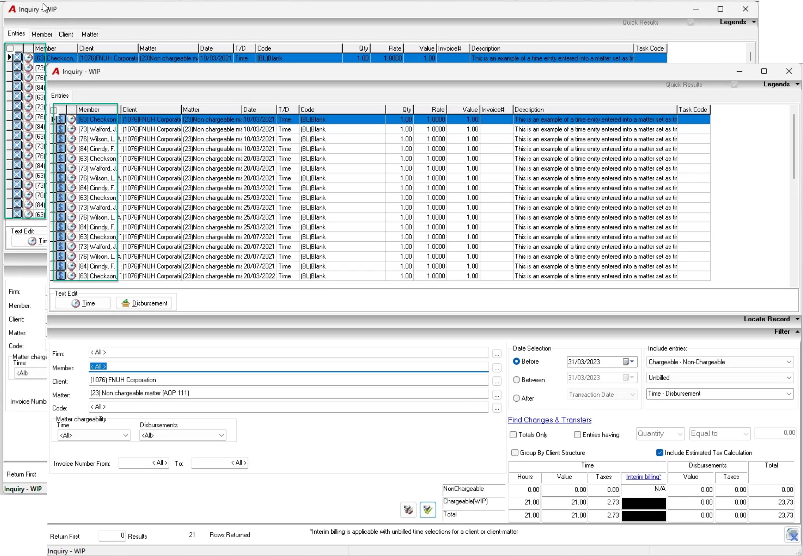Browse Firm lookup ellipsis button
Image resolution: width=803 pixels, height=556 pixels.
[x=497, y=354]
